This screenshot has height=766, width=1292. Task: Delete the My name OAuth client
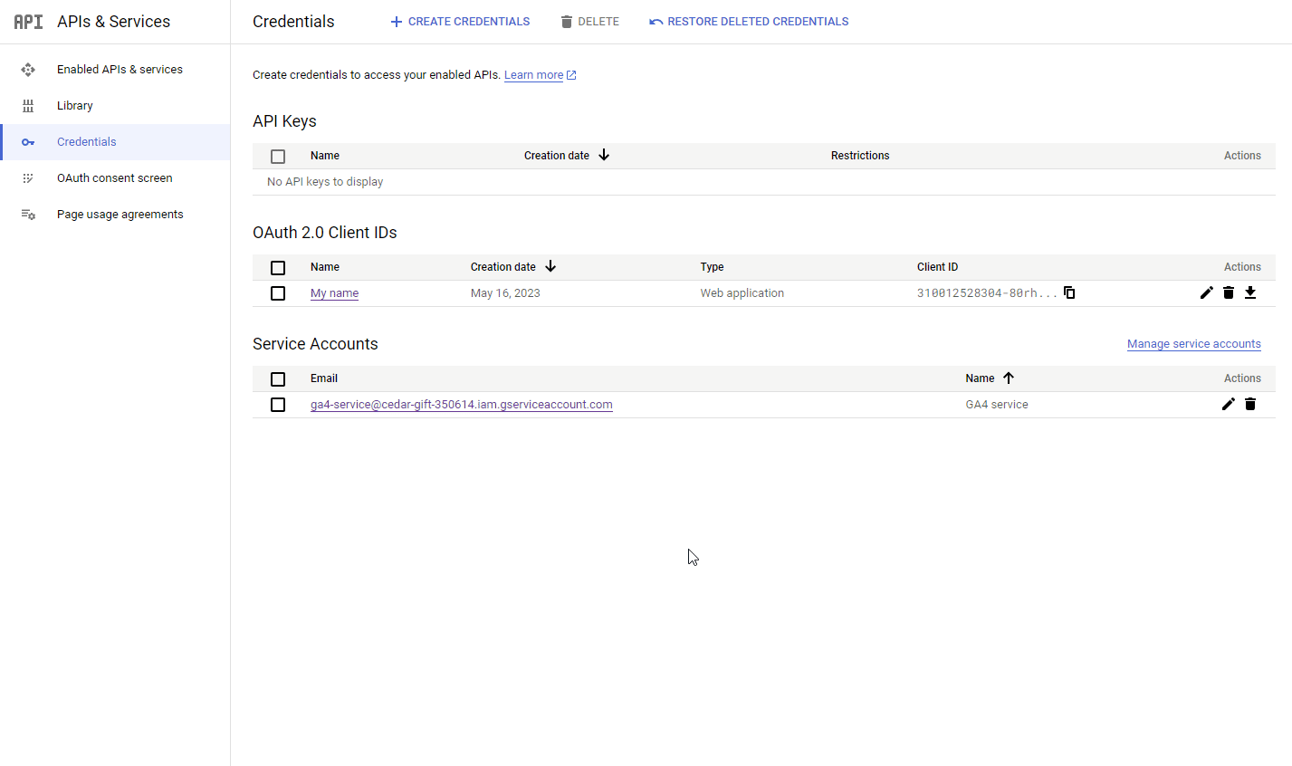[x=1228, y=292]
